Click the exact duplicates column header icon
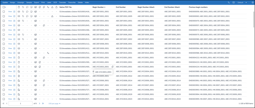The width and height of the screenshot is (255, 108). pos(40,7)
